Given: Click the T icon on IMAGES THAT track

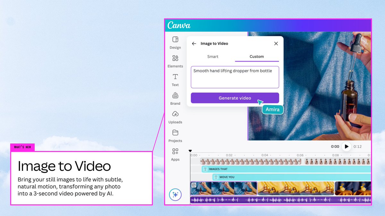Looking at the screenshot, I should pos(205,169).
